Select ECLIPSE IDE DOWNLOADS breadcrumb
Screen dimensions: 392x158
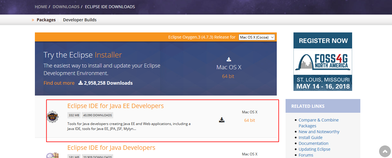110,6
